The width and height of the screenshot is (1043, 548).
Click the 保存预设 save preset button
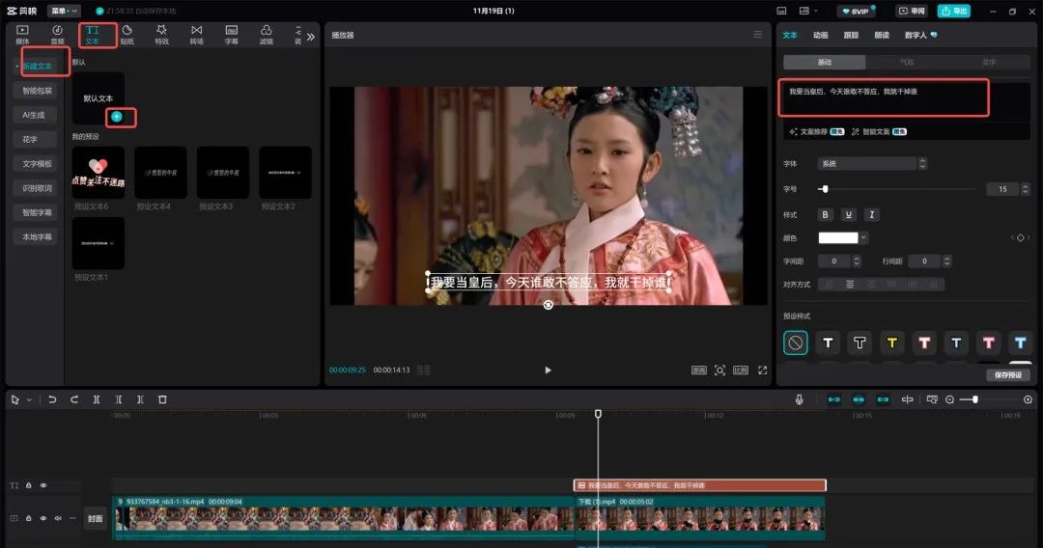[1008, 375]
